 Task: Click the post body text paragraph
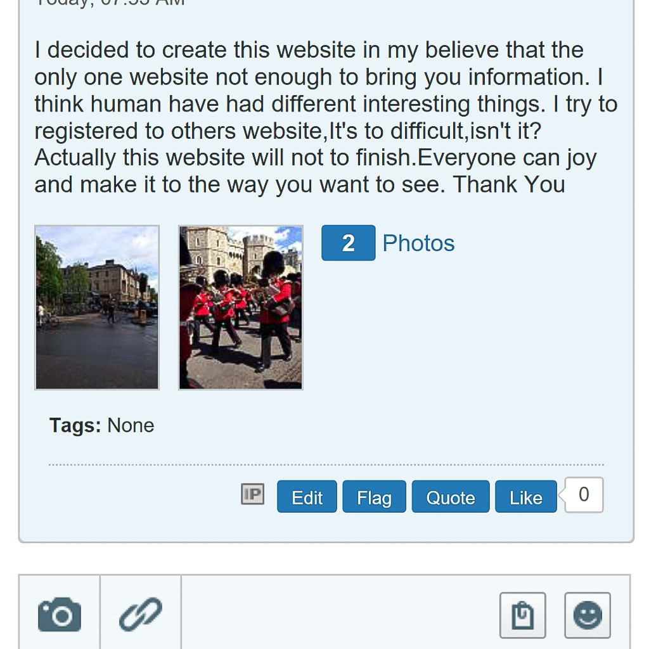tap(317, 117)
